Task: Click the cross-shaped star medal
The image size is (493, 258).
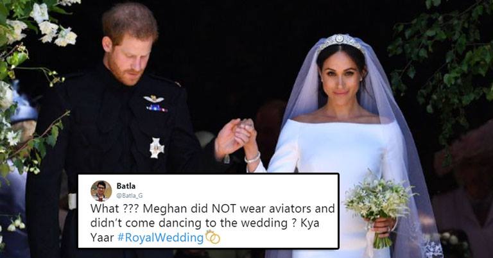Action: [x=157, y=148]
